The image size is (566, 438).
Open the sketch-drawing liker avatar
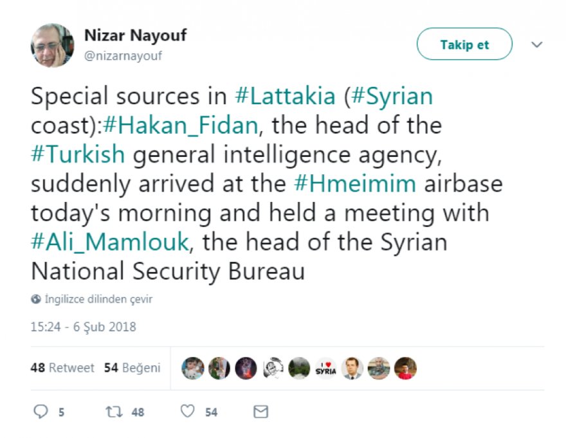click(273, 369)
